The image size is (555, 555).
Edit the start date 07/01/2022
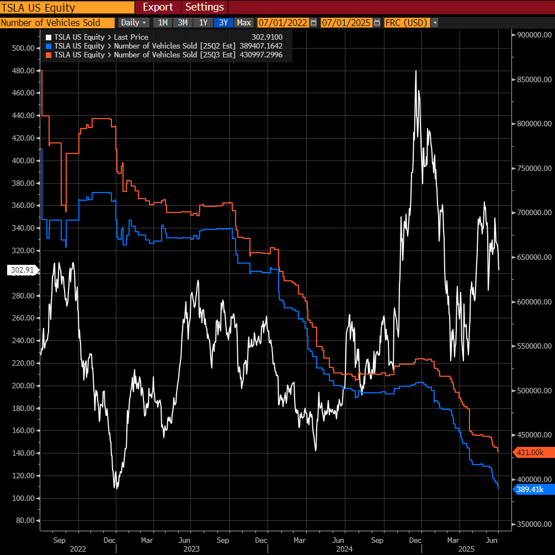coord(283,23)
